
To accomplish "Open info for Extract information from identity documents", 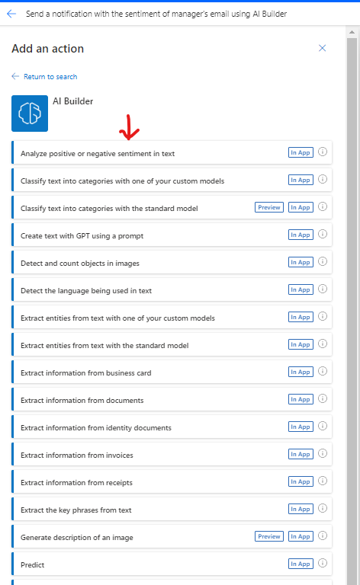I will pyautogui.click(x=323, y=426).
